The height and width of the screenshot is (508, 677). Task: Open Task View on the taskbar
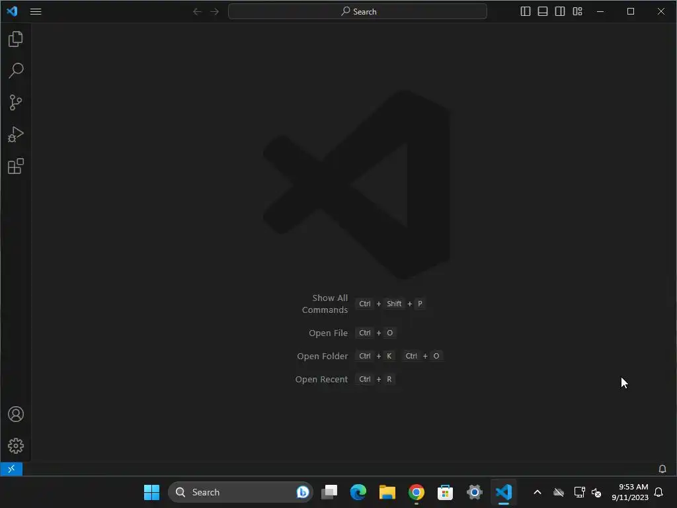(x=329, y=492)
